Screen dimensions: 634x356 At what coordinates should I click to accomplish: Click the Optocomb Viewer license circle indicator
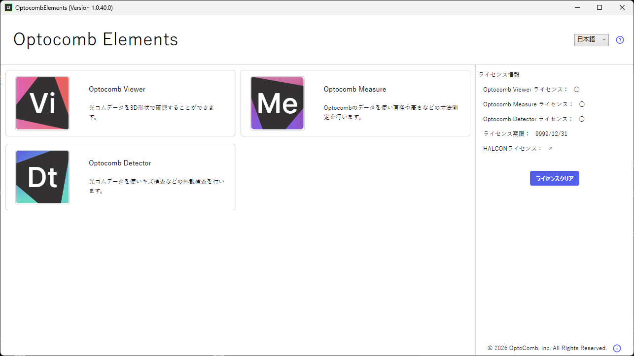click(577, 90)
